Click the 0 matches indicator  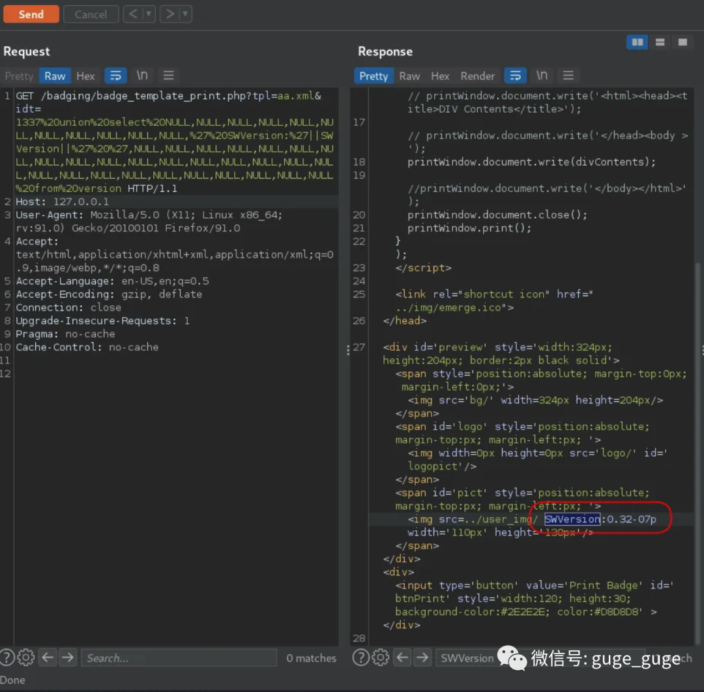tap(311, 658)
